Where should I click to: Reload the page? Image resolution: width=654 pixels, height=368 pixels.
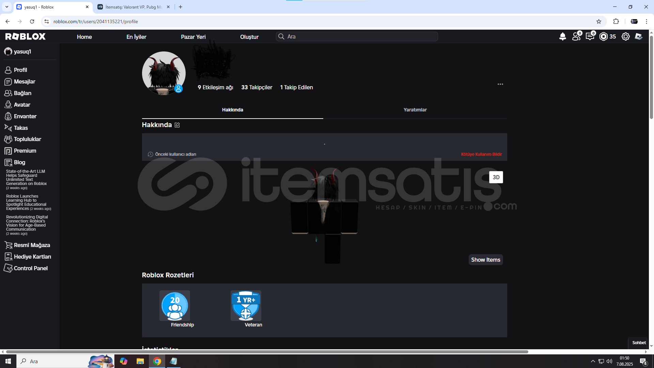pos(32,21)
